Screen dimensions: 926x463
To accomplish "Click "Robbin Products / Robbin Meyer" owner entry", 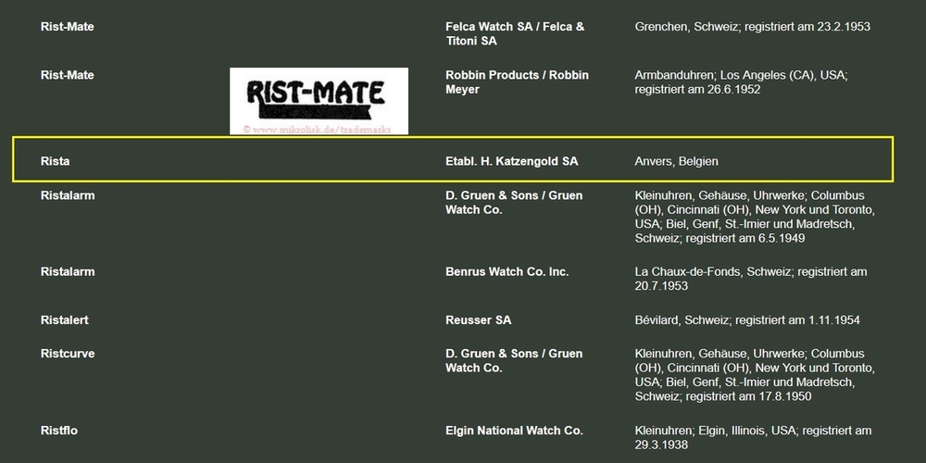I will (517, 82).
